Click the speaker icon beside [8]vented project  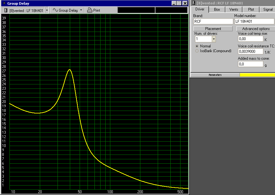click(x=5, y=10)
